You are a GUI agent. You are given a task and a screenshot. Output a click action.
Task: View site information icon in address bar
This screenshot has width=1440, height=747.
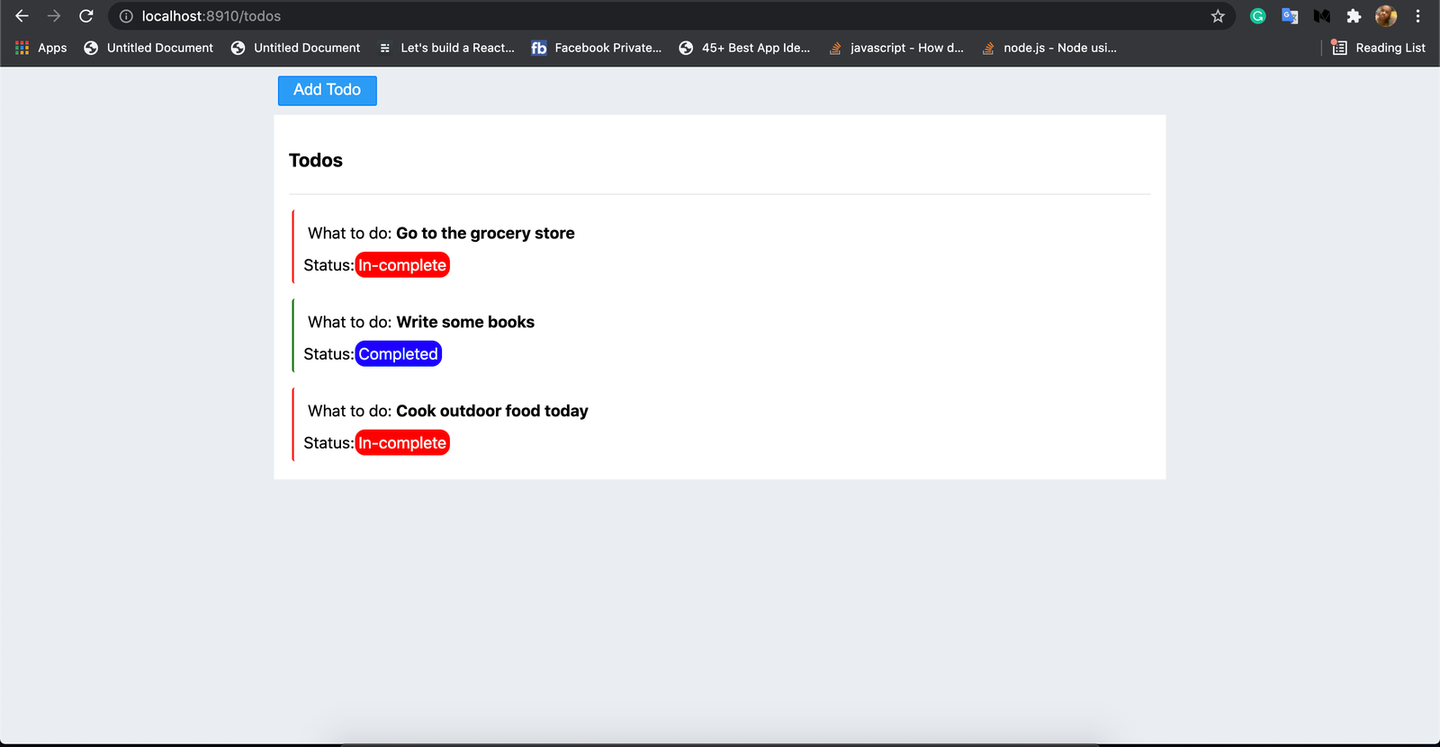[x=126, y=16]
